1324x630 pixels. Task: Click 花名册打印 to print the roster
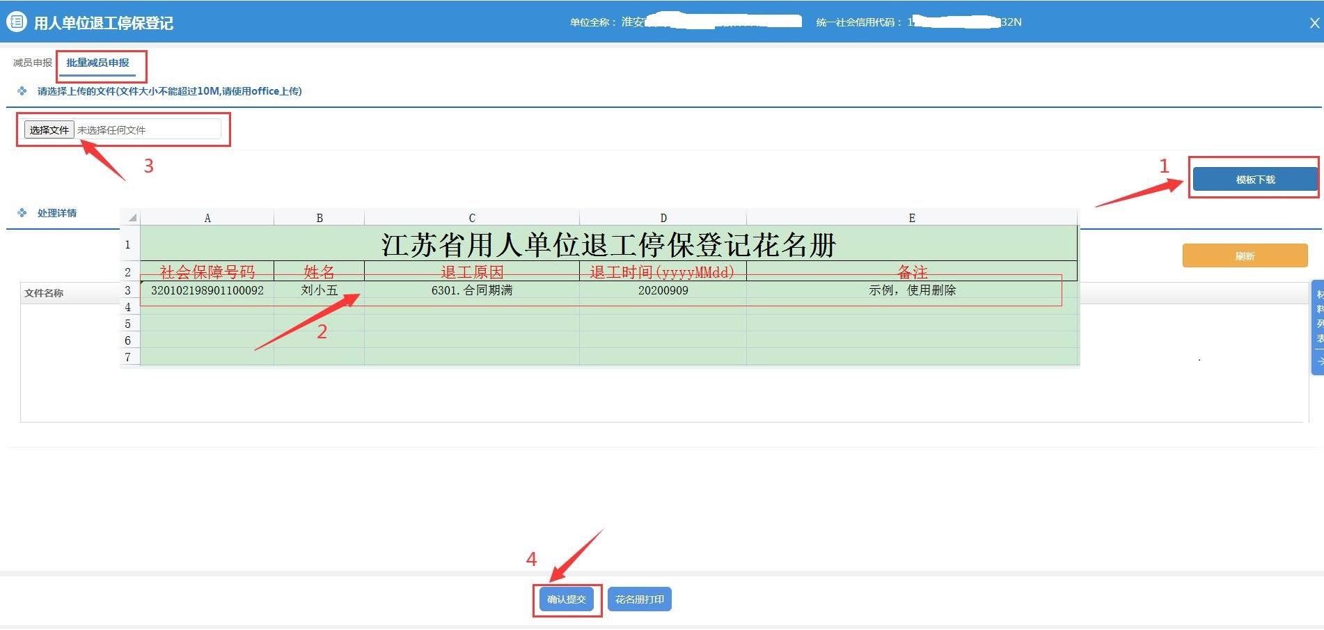coord(639,599)
